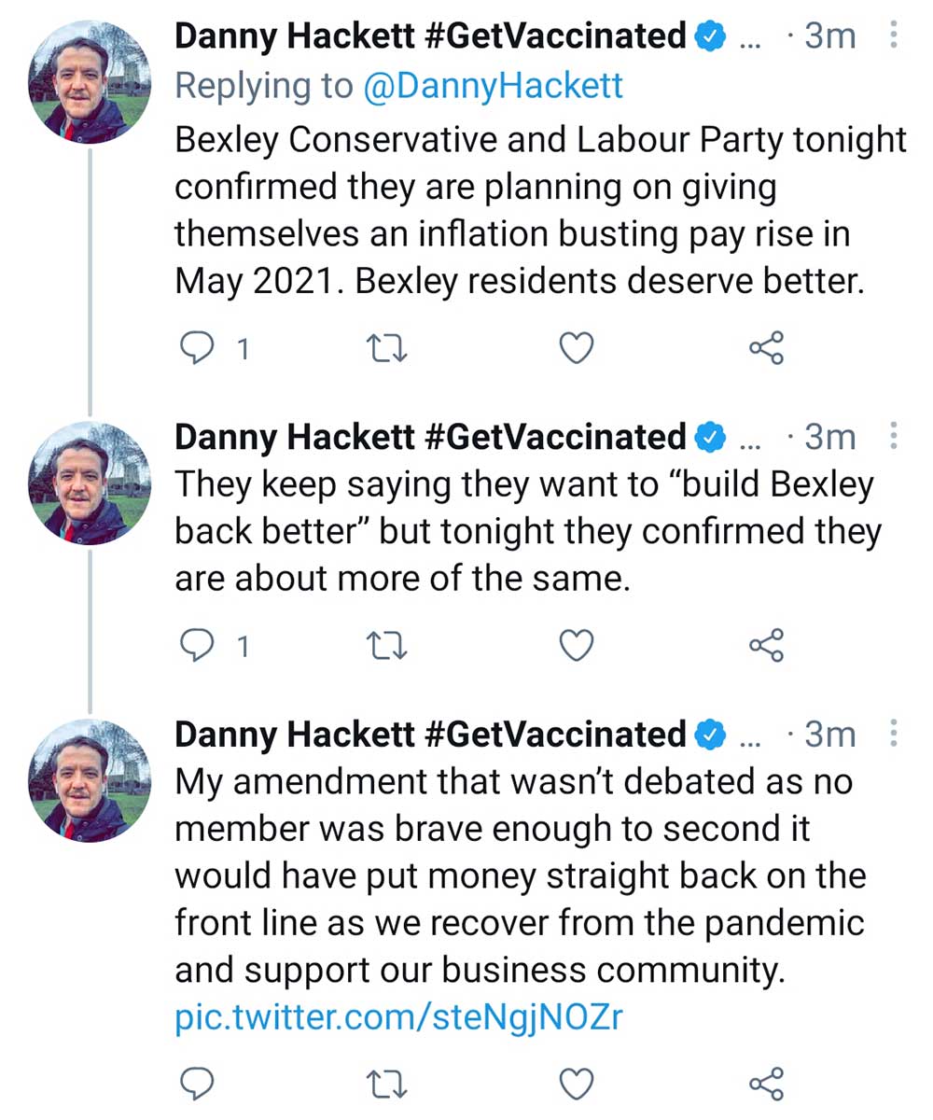Open more options for the first tweet

(x=894, y=36)
